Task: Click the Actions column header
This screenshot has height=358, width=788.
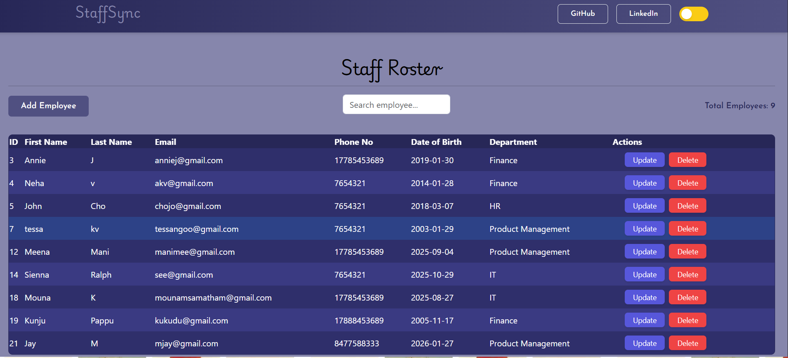Action: 627,142
